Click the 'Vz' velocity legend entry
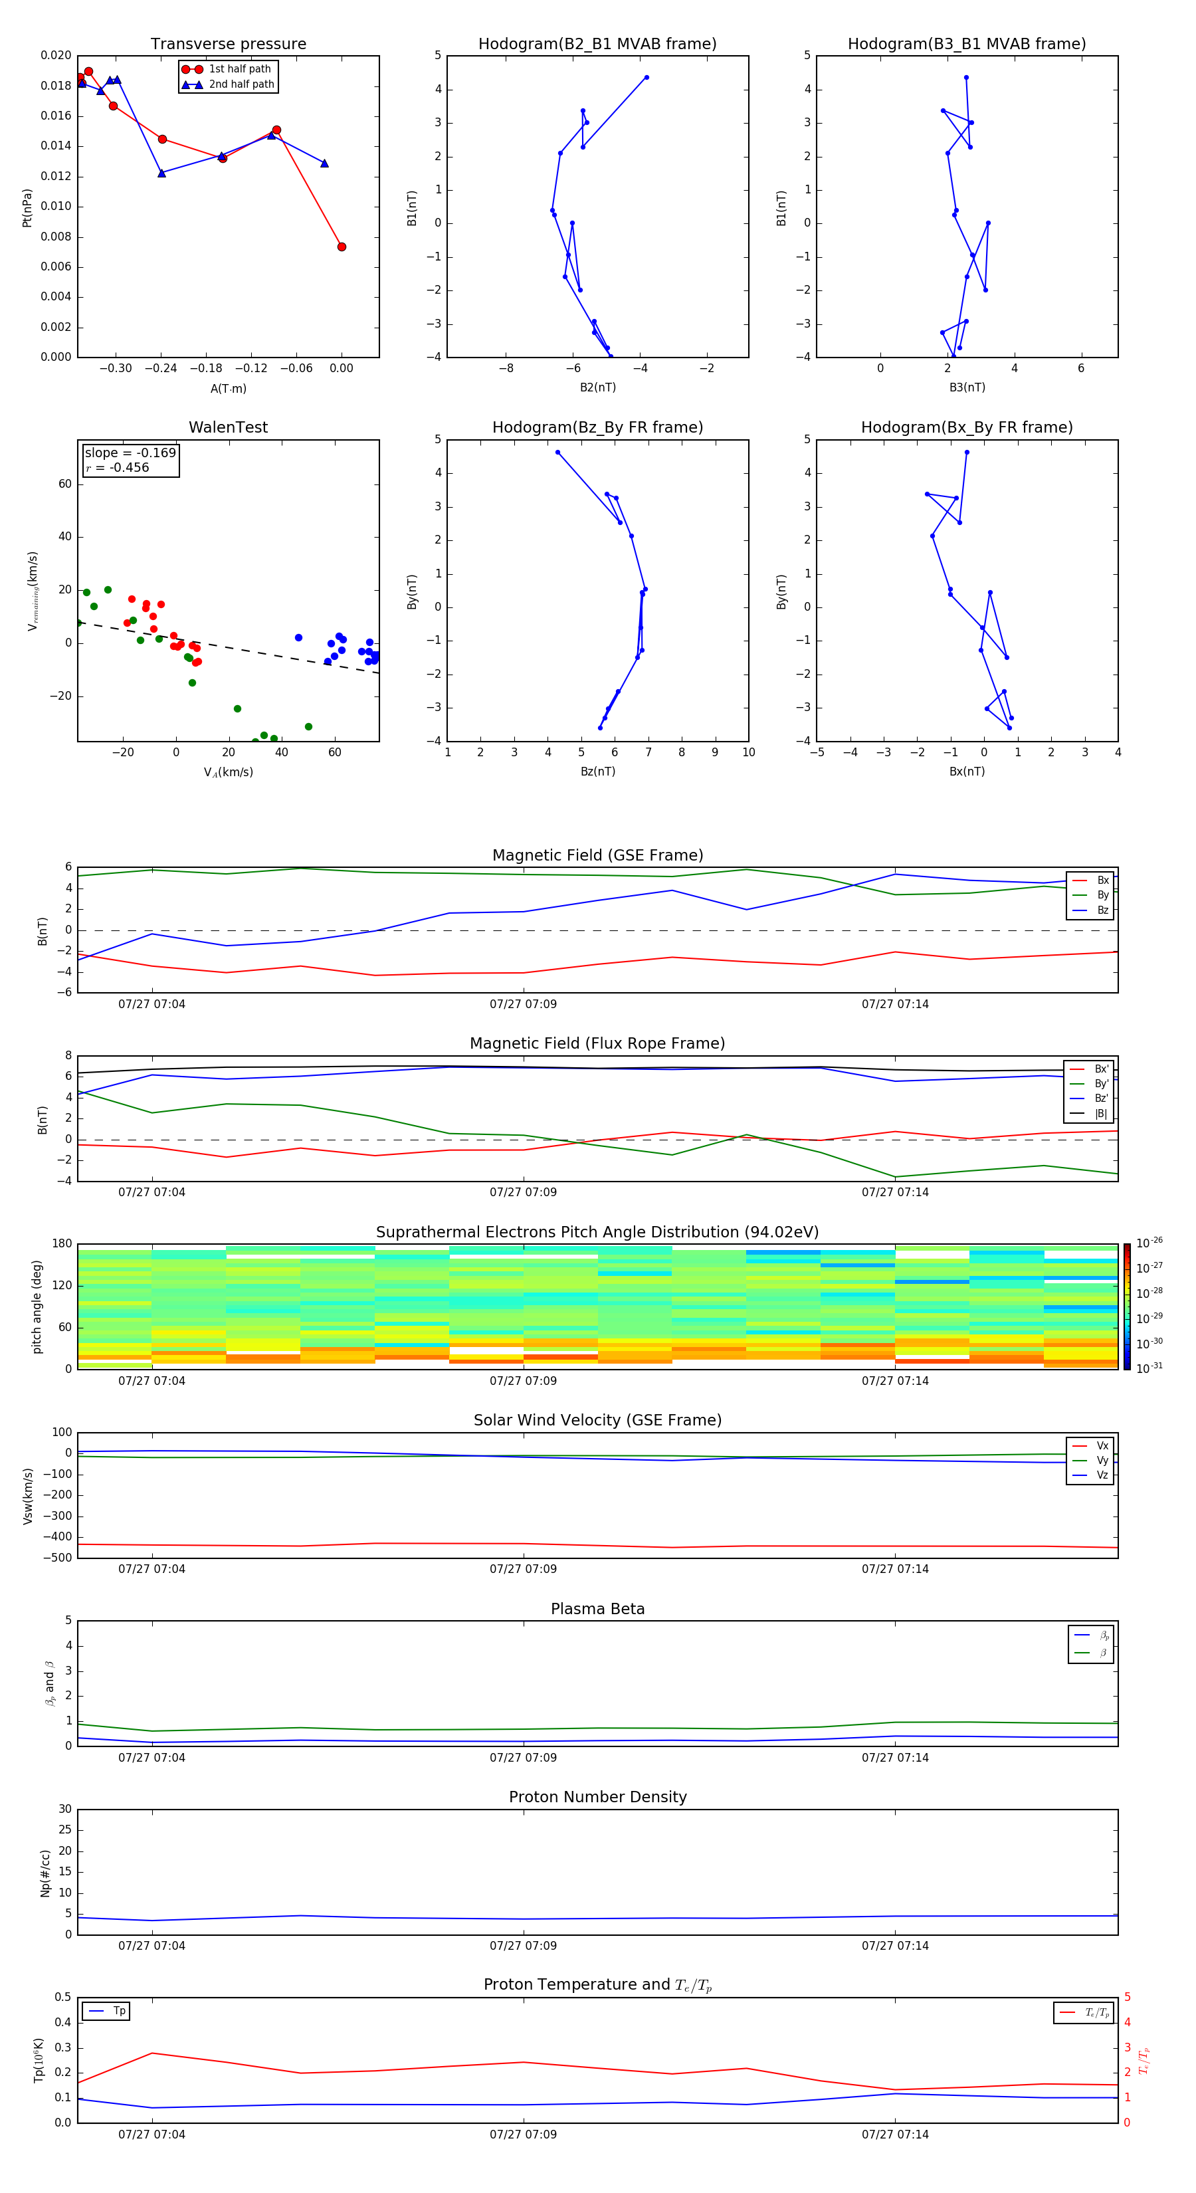This screenshot has width=1196, height=2193. coord(1090,1475)
